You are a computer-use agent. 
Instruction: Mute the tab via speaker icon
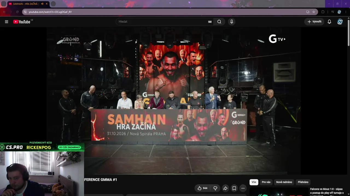pyautogui.click(x=42, y=4)
